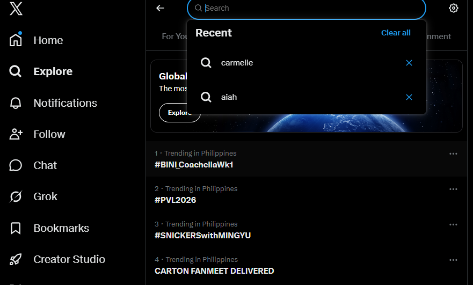Click the Global card title
The image size is (473, 285).
coord(173,76)
